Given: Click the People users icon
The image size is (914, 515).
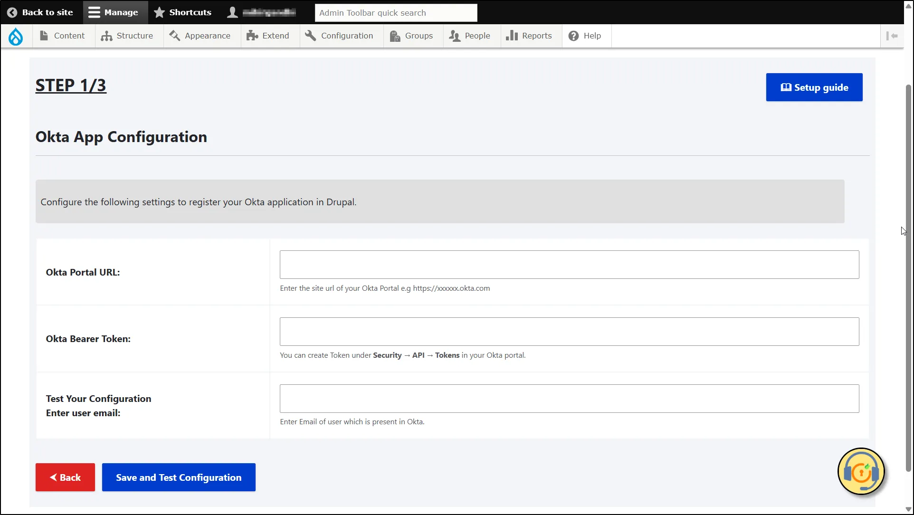Looking at the screenshot, I should [455, 36].
